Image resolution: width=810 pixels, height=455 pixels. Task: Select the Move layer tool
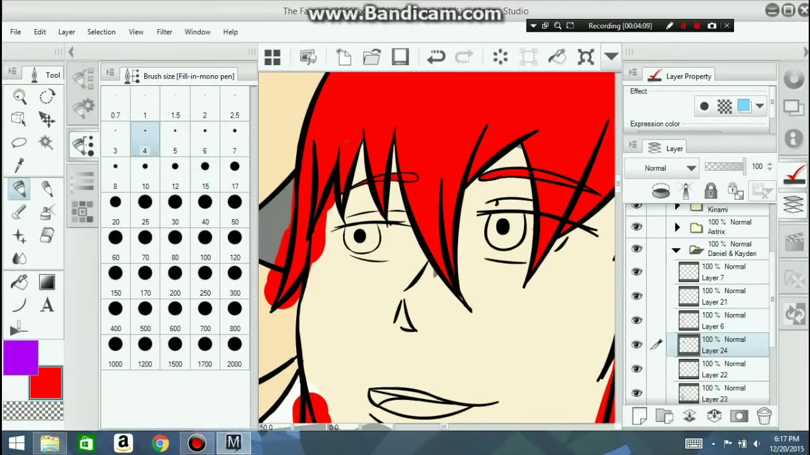pos(47,119)
